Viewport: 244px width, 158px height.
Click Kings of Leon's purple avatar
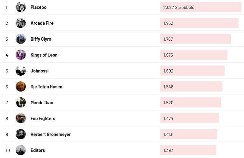tap(21, 55)
